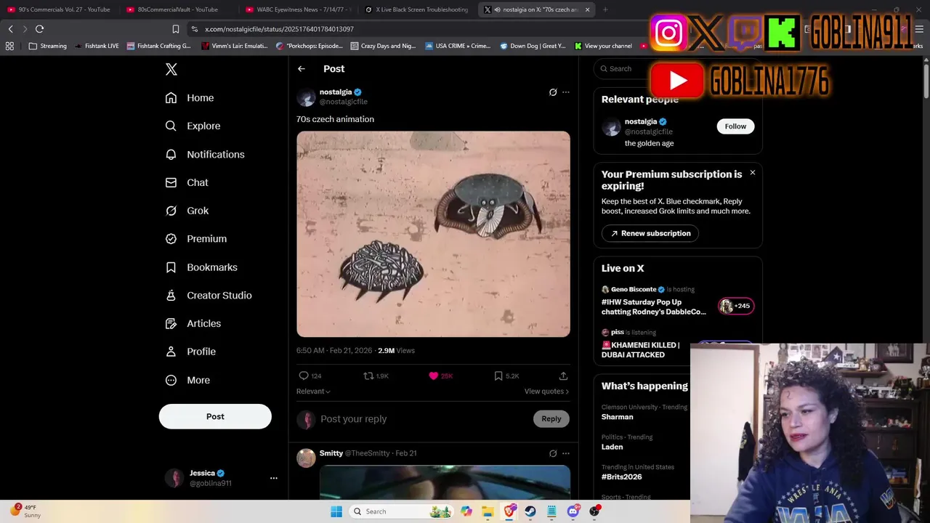This screenshot has width=930, height=523.
Task: Open a new browser tab
Action: 605,9
